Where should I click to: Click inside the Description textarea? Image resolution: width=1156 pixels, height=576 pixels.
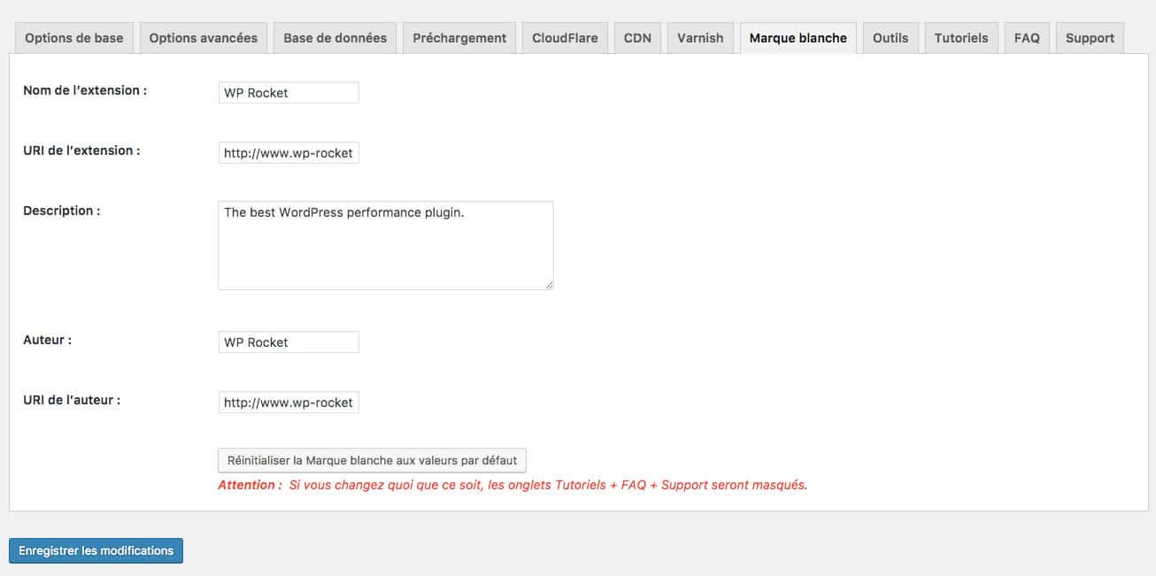(x=386, y=245)
